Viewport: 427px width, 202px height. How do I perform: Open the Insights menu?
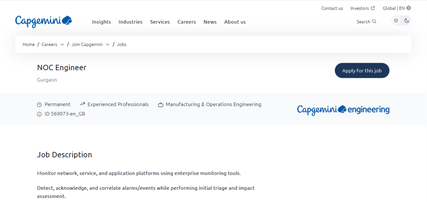(x=101, y=22)
